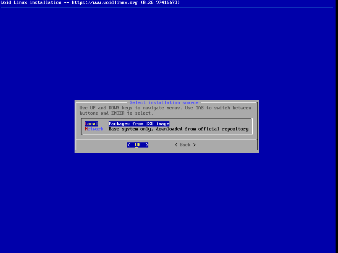Click the highlighted 'N' in Network

tap(86, 129)
